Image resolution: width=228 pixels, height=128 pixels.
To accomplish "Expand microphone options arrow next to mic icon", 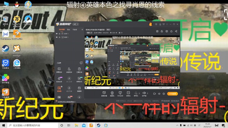I will pos(139,93).
